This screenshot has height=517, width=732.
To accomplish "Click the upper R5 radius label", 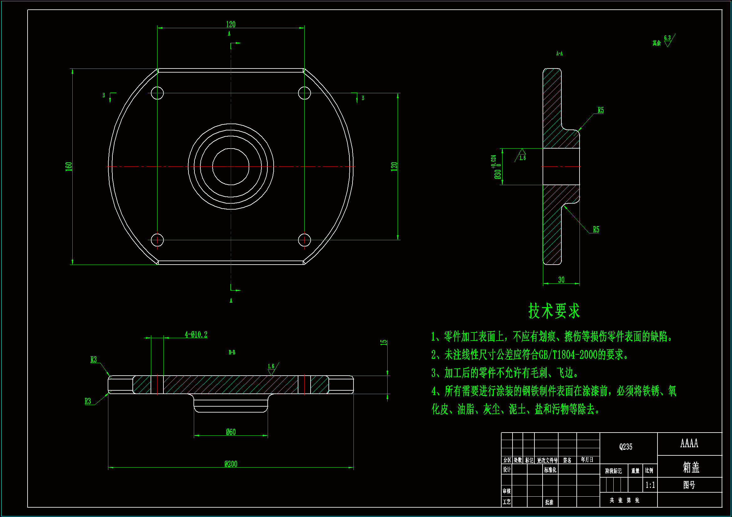I will coord(601,110).
